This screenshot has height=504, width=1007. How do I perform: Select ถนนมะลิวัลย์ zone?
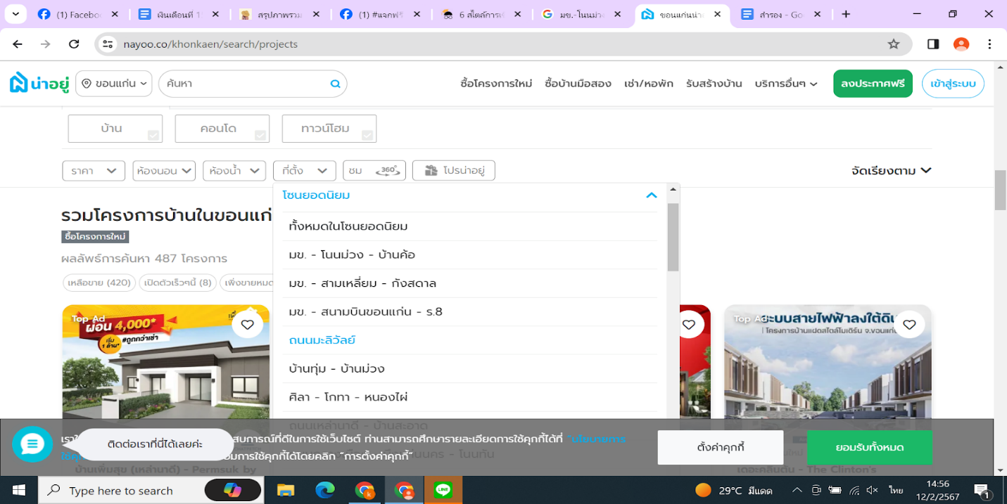[470, 340]
